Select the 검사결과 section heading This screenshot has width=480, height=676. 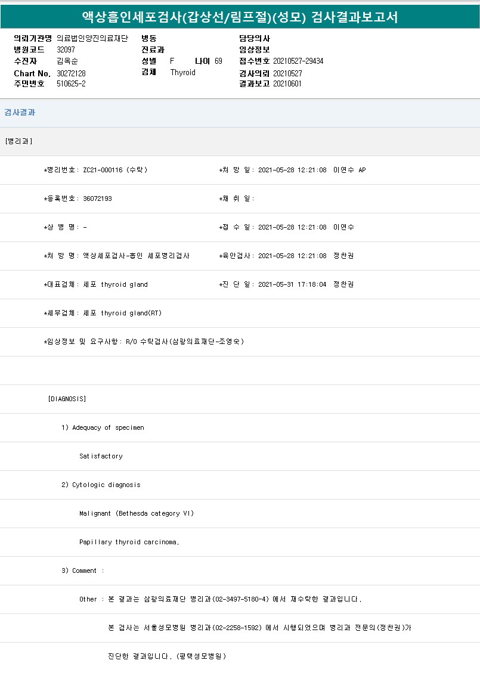point(20,112)
